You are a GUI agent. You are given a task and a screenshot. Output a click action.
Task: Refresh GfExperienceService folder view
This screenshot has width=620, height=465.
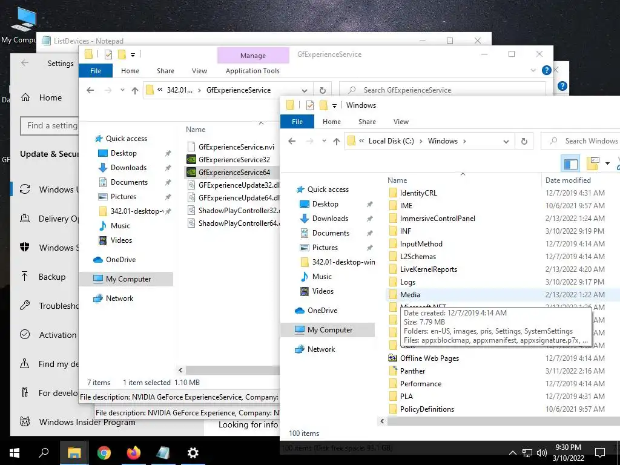(322, 90)
